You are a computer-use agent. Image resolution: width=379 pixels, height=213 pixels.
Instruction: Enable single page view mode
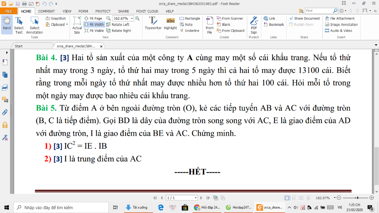[287, 198]
